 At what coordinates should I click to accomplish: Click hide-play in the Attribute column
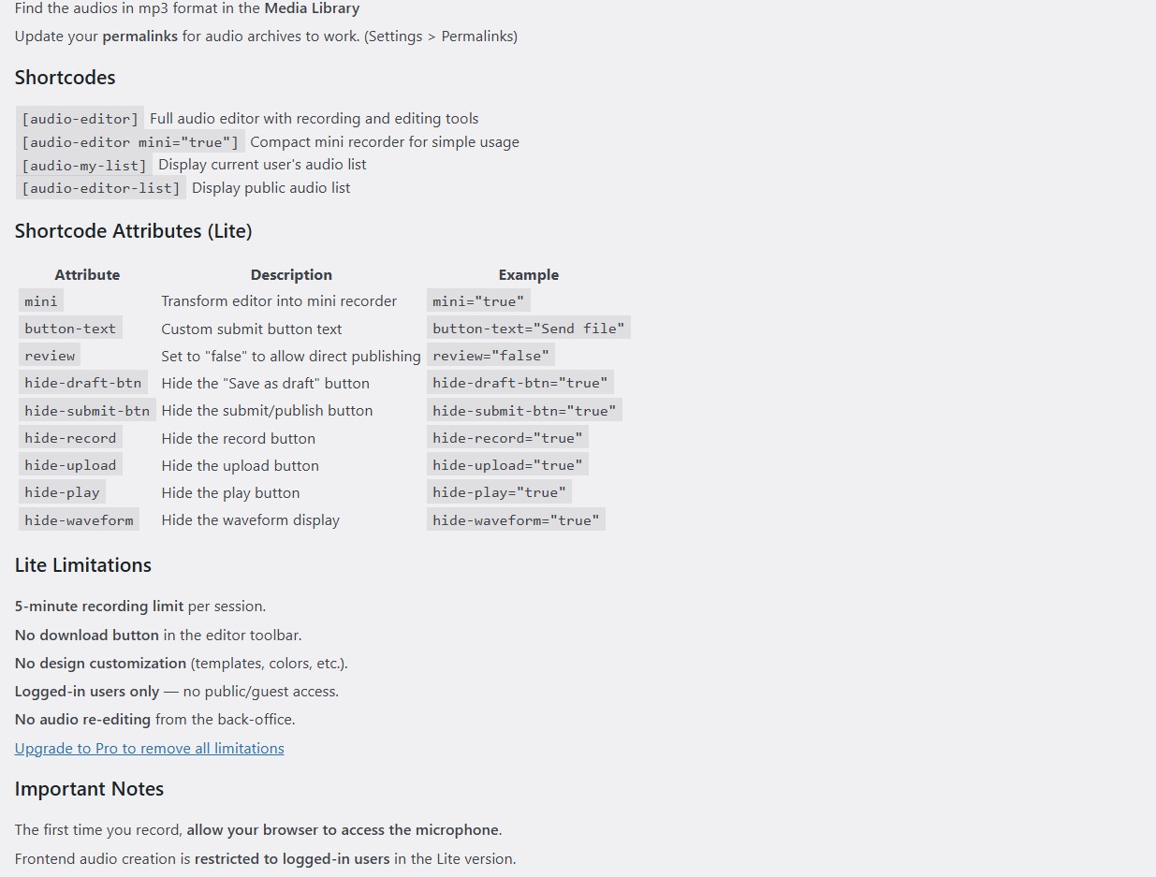tap(62, 492)
